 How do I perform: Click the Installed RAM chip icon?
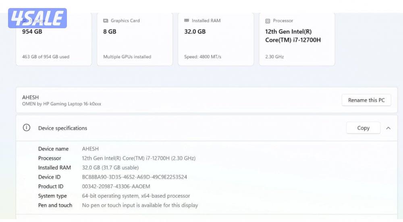(187, 21)
